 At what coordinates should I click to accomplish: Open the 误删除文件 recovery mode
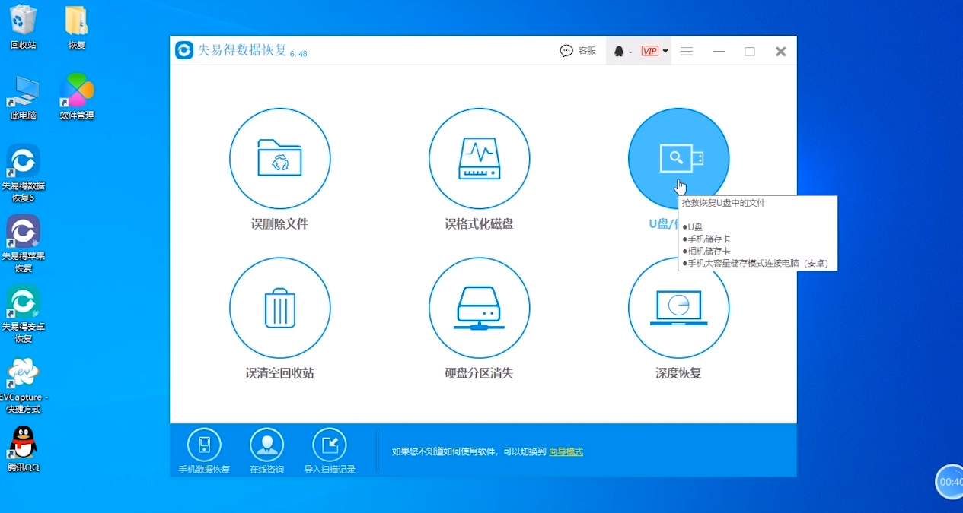click(279, 158)
